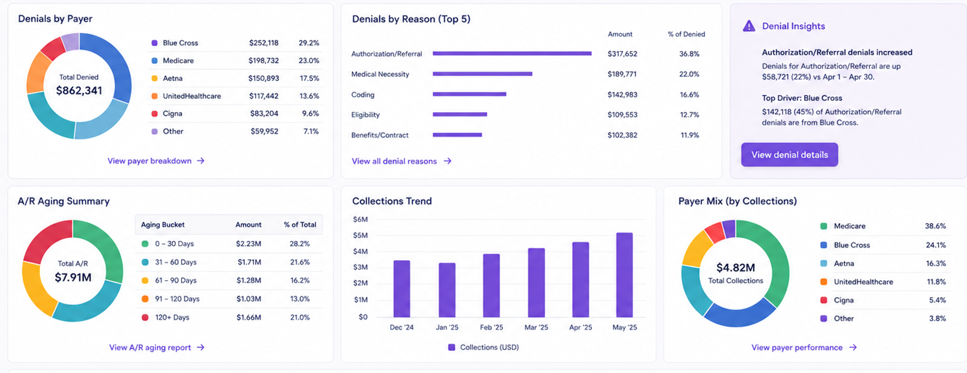Click Other purple swatch in Payer Mix

(824, 318)
